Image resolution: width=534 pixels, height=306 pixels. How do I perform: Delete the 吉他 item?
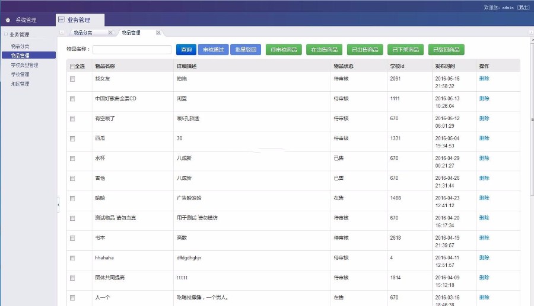click(x=484, y=178)
